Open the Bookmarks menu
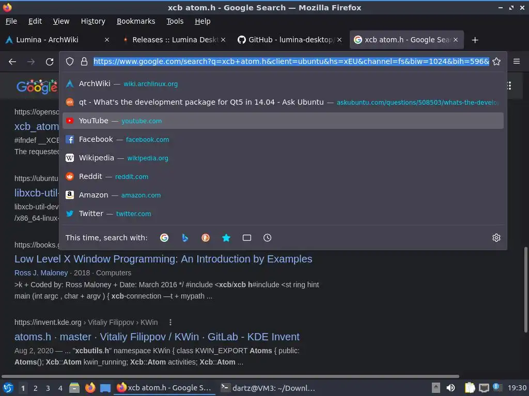This screenshot has height=396, width=529. coord(136,21)
